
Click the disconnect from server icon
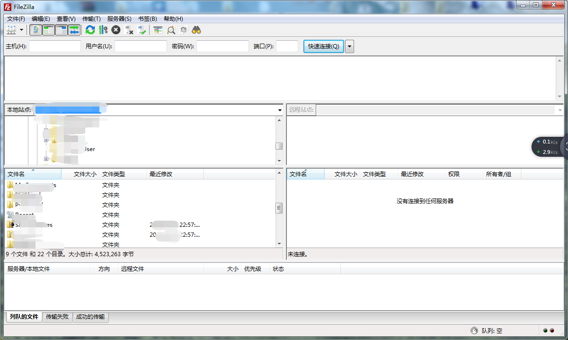[129, 30]
